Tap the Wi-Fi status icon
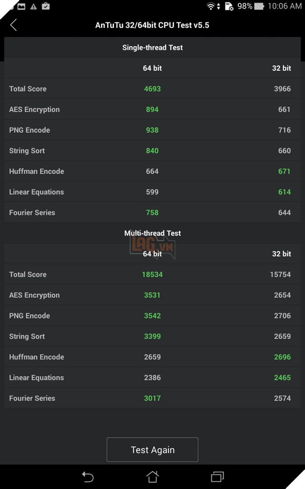305x489 pixels. (211, 6)
